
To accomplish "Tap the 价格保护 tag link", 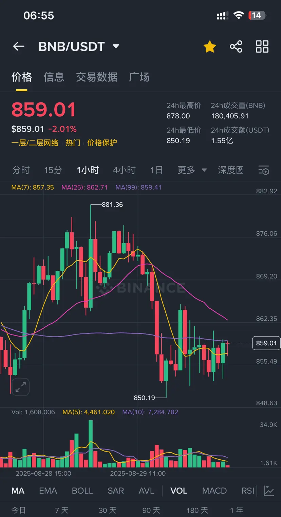I will point(102,142).
